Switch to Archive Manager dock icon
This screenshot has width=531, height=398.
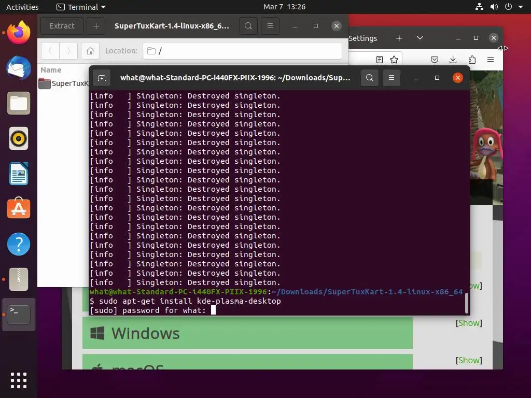tap(19, 279)
